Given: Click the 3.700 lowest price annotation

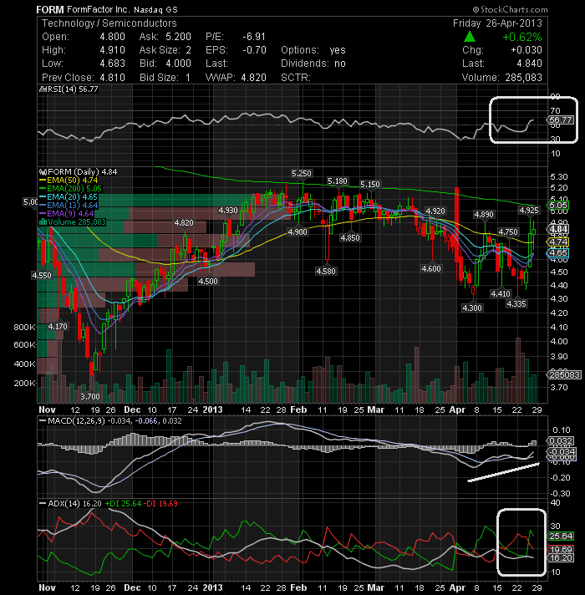Looking at the screenshot, I should tap(90, 397).
